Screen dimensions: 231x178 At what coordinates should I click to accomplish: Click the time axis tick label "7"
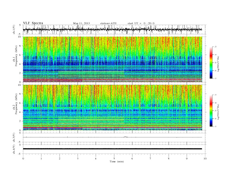[150, 159]
